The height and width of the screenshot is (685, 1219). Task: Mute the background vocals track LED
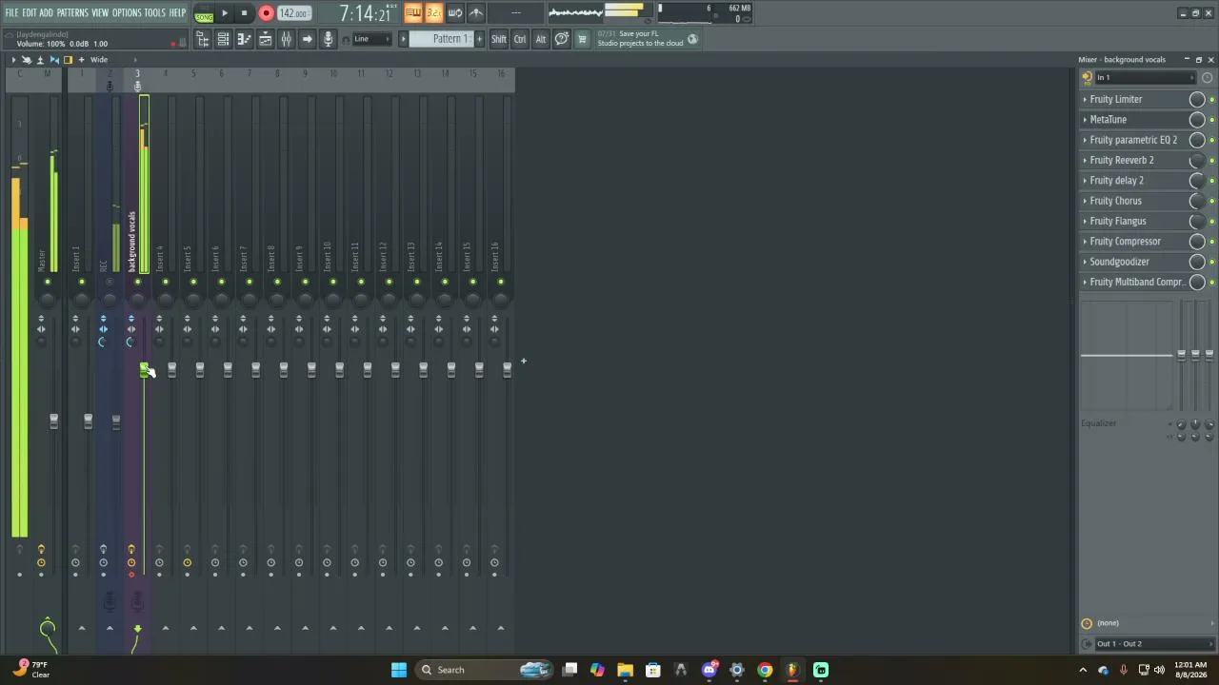137,282
